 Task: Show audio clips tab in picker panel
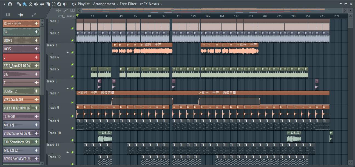(21, 15)
